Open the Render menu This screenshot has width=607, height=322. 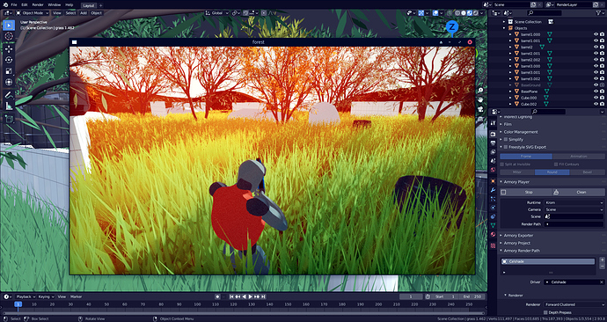38,5
